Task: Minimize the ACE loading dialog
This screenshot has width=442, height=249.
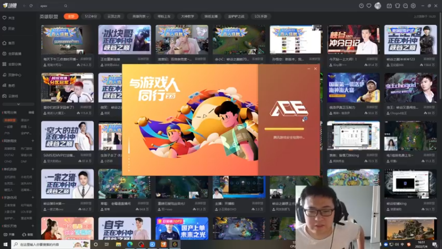Action: [309, 69]
